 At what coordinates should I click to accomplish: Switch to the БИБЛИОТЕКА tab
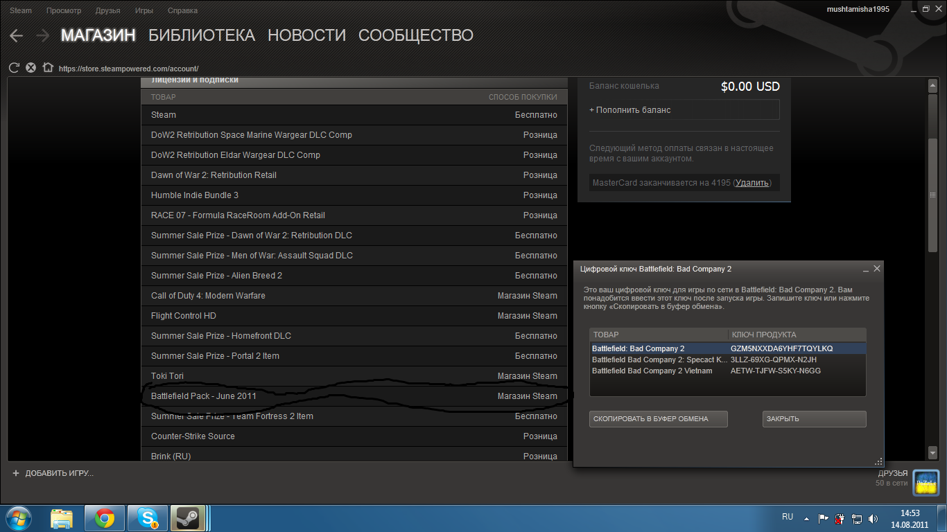tap(202, 35)
